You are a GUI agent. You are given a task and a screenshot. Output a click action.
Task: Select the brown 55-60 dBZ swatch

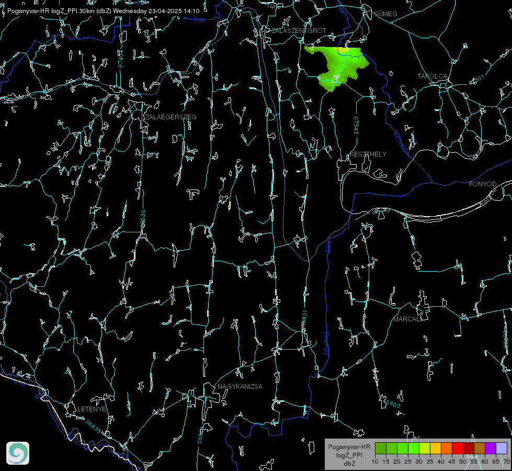pos(480,448)
